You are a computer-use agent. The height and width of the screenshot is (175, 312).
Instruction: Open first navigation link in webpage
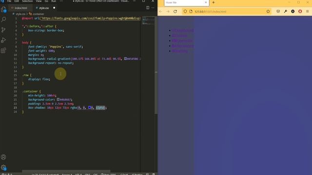coord(183,30)
